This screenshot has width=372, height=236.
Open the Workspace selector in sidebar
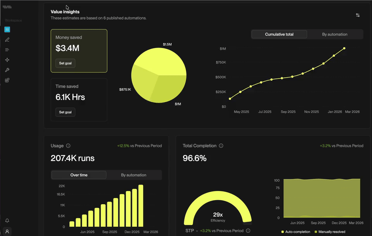coord(13,20)
